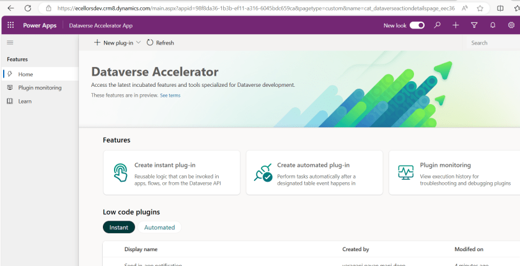Click the search magnifier icon in header
Viewport: 520px width, 266px height.
click(x=438, y=25)
